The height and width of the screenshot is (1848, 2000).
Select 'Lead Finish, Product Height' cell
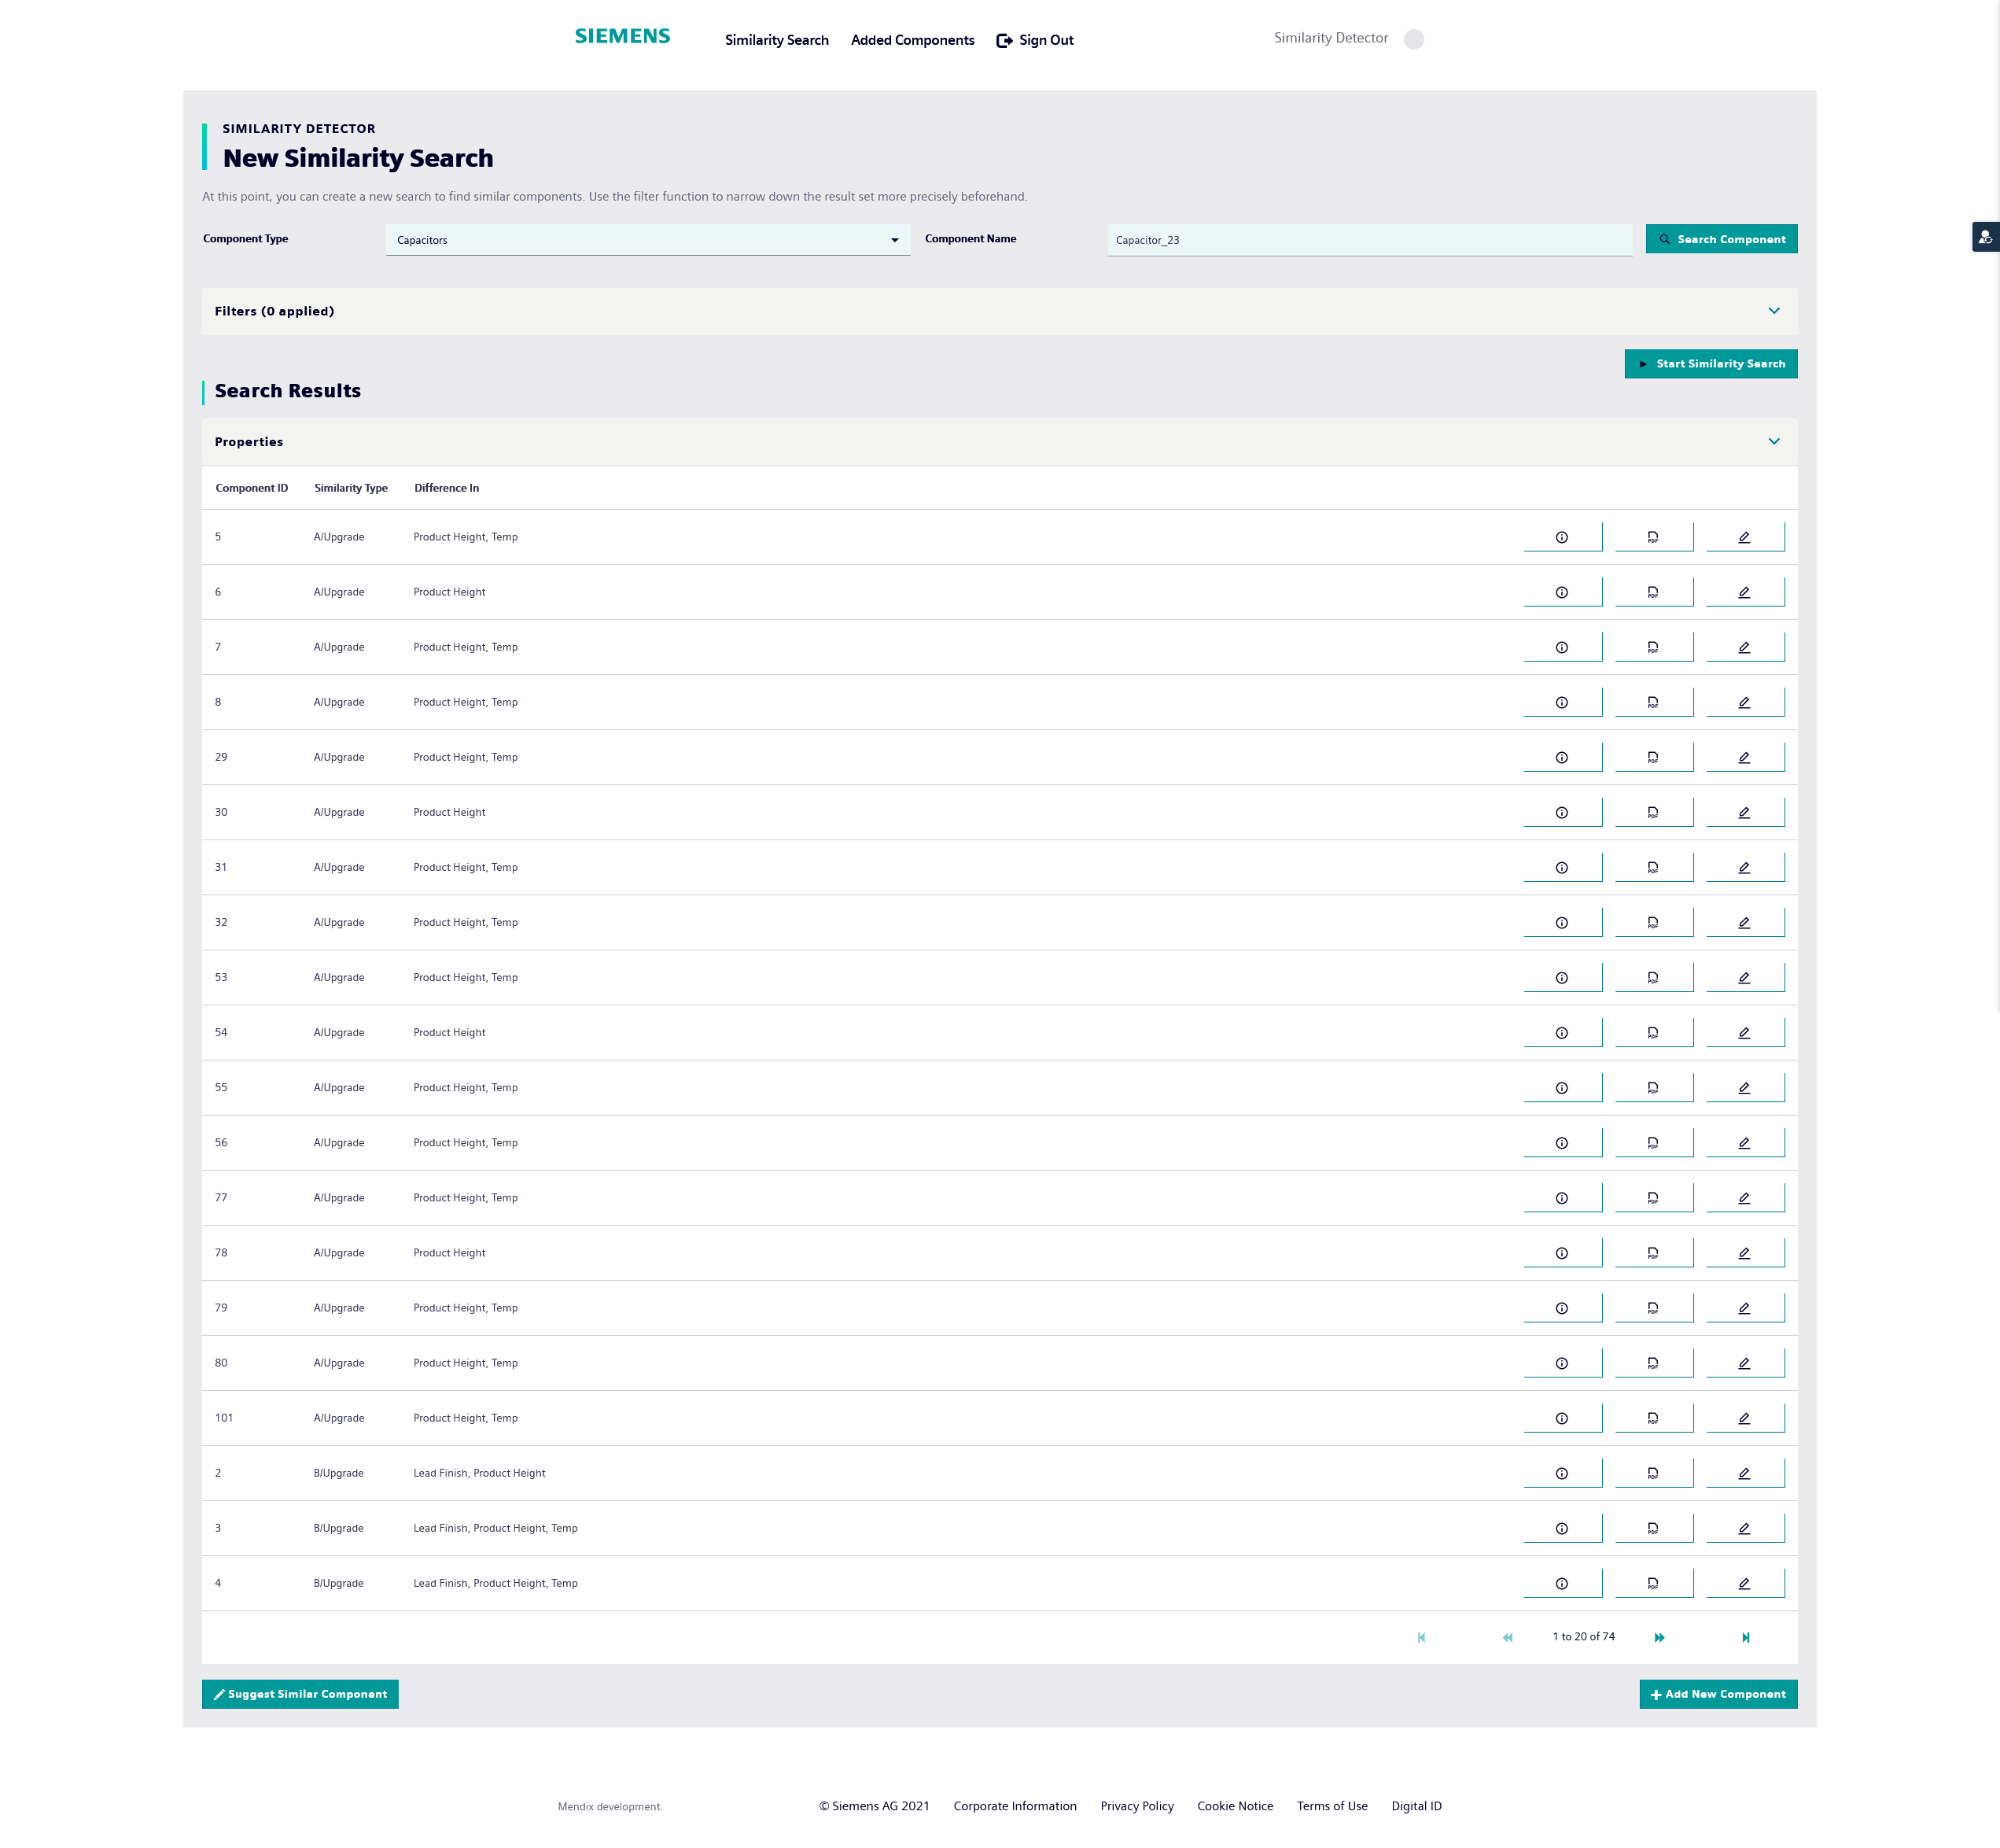tap(480, 1473)
